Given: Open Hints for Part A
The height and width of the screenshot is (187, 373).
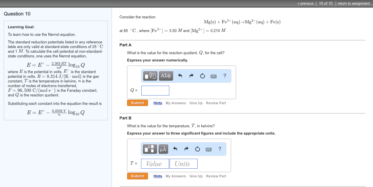Looking at the screenshot, I should tap(158, 103).
